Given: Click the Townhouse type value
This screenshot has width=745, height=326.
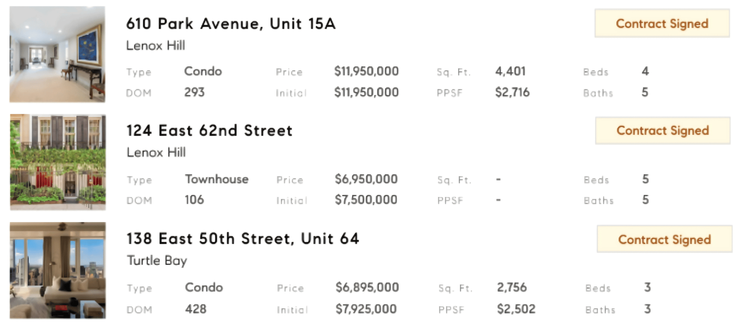Looking at the screenshot, I should pos(217,179).
